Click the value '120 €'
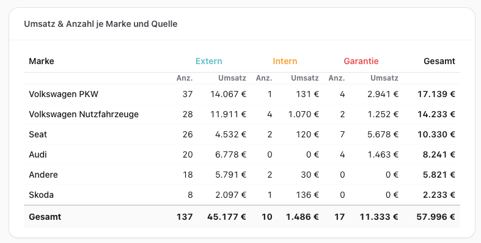This screenshot has width=481, height=243. (307, 134)
